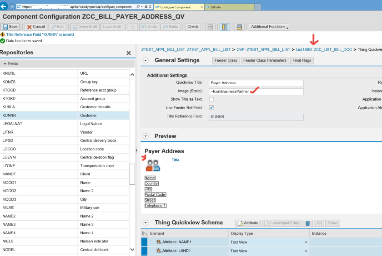Click the fields list scroll-down arrow

132,250
